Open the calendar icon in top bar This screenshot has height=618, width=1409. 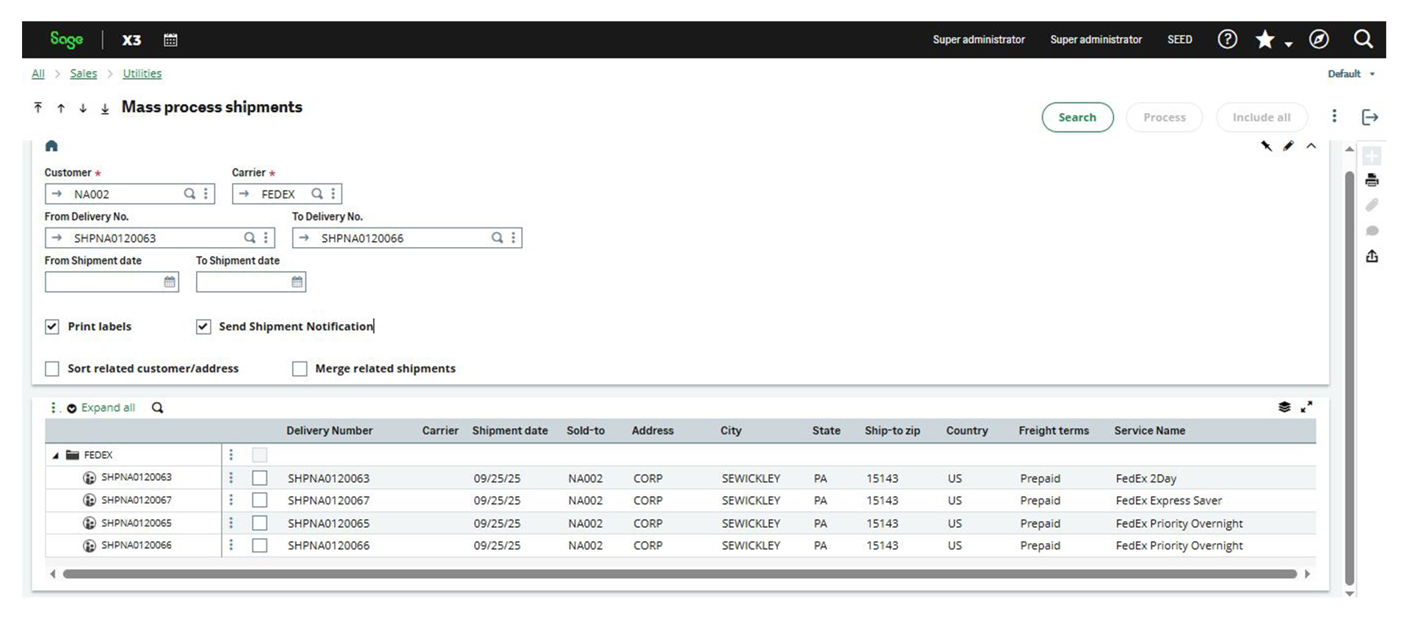coord(170,40)
